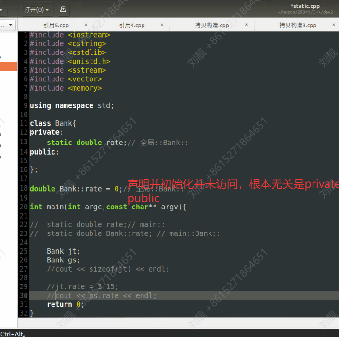Click line 4 '#include <unistd.h>'

[x=70, y=62]
